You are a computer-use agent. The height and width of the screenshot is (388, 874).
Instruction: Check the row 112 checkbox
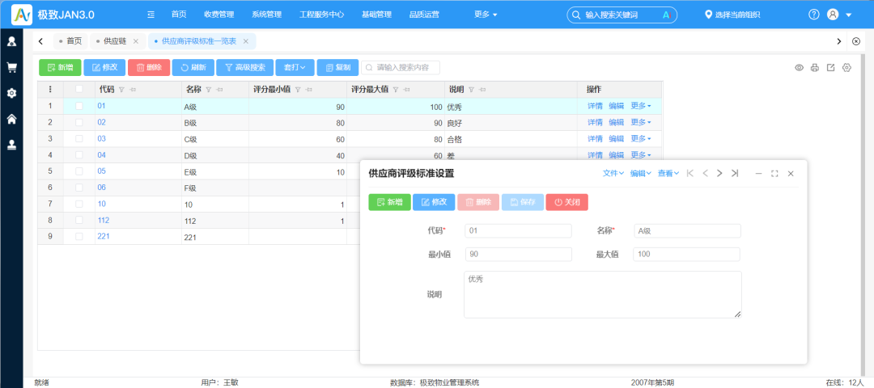point(79,221)
